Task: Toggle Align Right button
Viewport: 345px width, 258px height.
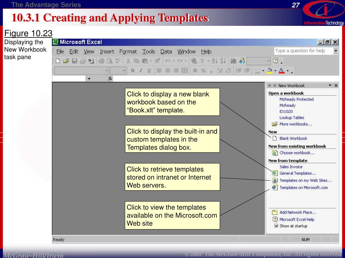Action: (176, 71)
